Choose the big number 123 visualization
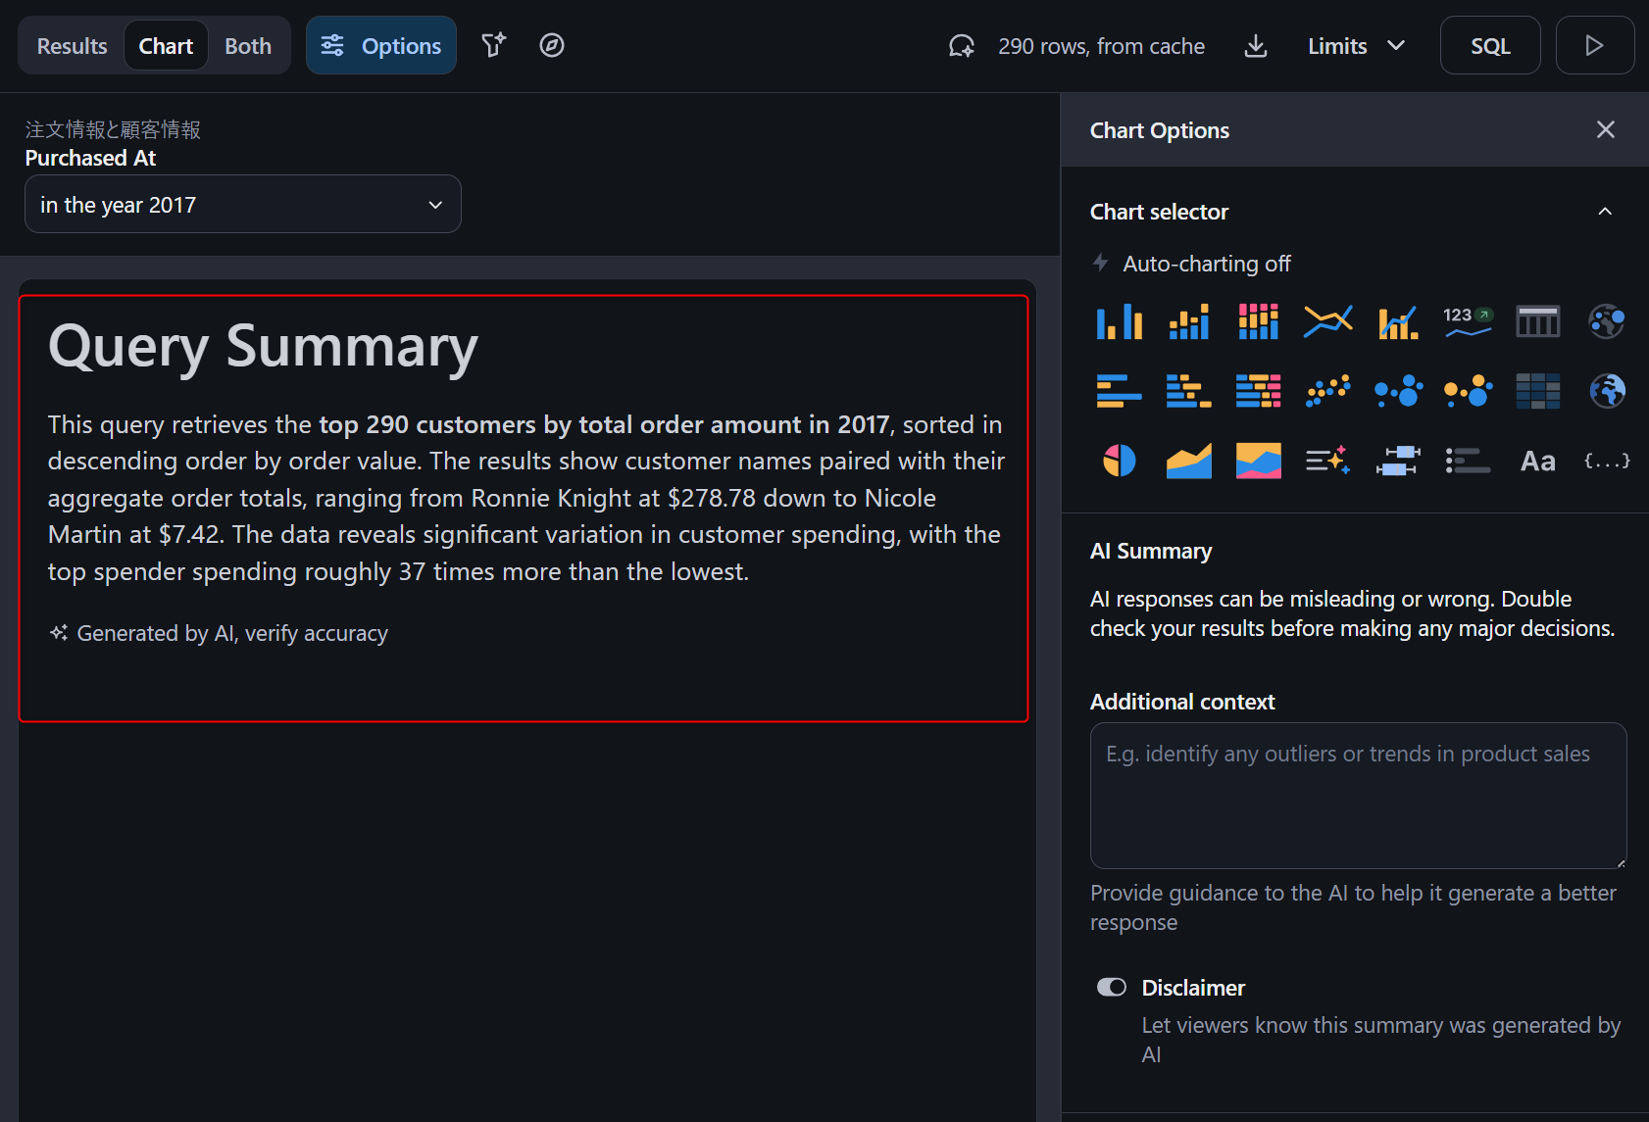The width and height of the screenshot is (1649, 1122). (x=1468, y=321)
